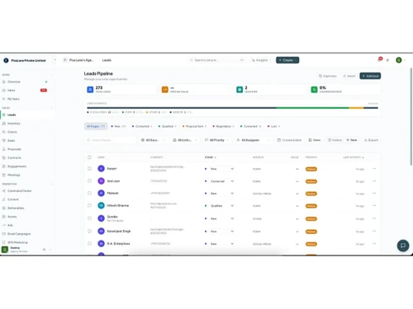Open the All Priority filter dropdown
The width and height of the screenshot is (413, 309).
point(217,140)
